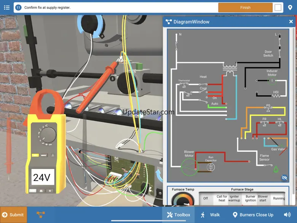Image resolution: width=297 pixels, height=223 pixels.
Task: Select the Call for heat stage
Action: pos(222,198)
